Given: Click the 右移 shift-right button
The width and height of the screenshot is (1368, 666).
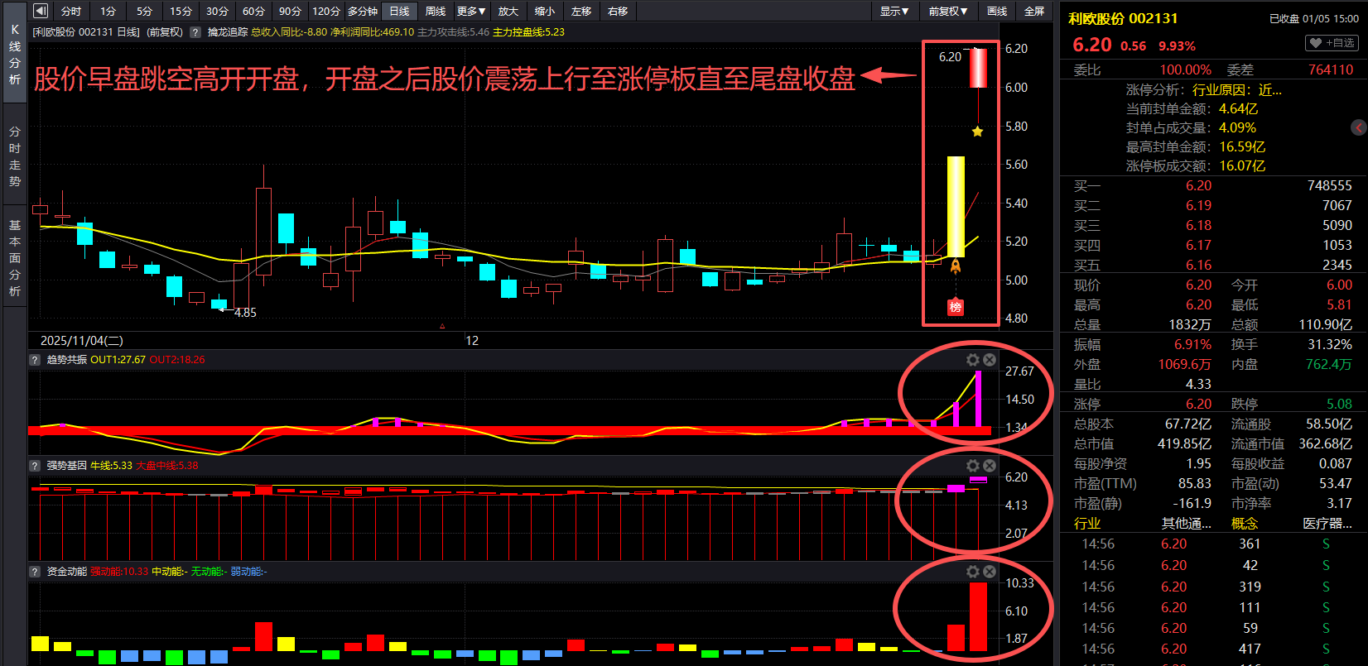Looking at the screenshot, I should 618,11.
